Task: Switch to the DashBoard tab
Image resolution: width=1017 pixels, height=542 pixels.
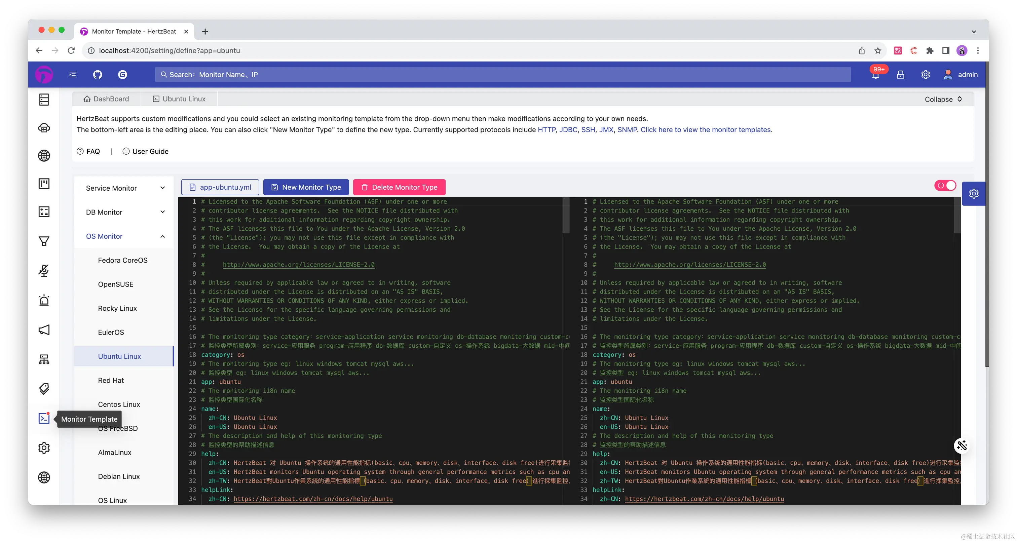Action: click(106, 99)
